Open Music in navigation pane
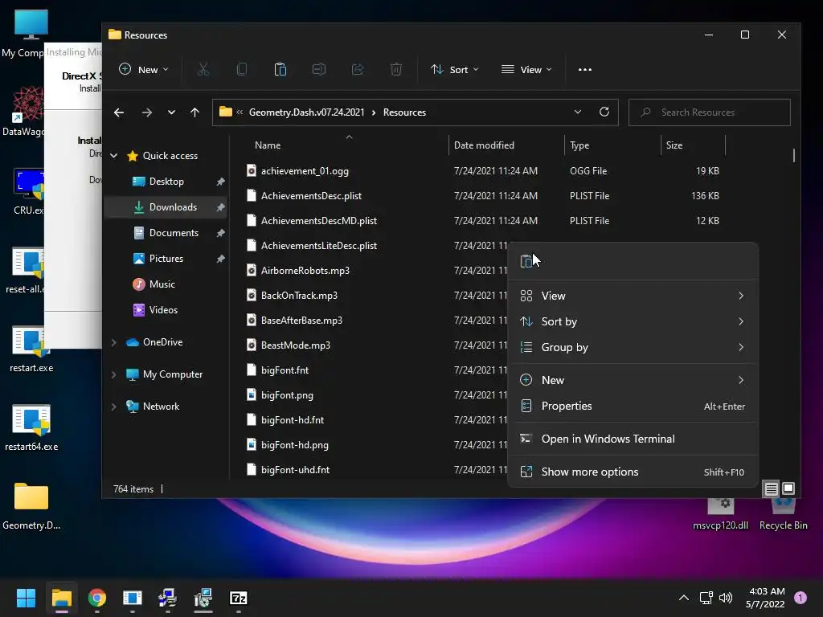The image size is (823, 617). pyautogui.click(x=166, y=284)
